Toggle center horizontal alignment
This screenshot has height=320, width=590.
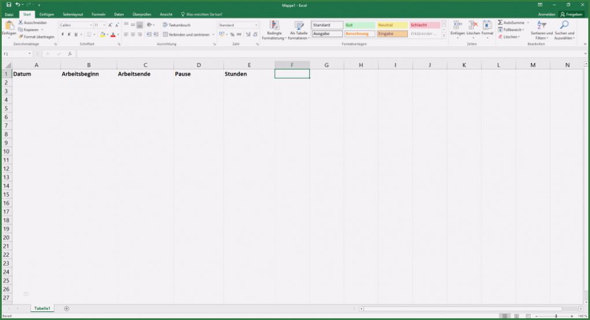coord(133,34)
